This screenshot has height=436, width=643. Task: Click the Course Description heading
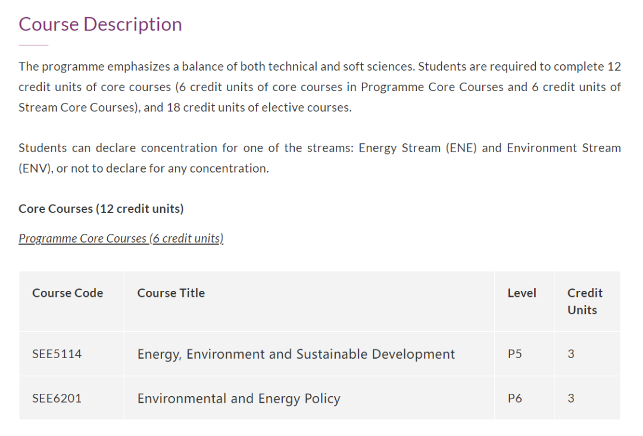(100, 24)
